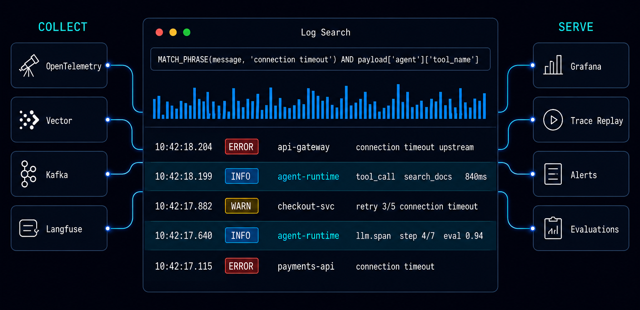Click the Evaluations clipboard icon
640x310 pixels.
(x=553, y=228)
